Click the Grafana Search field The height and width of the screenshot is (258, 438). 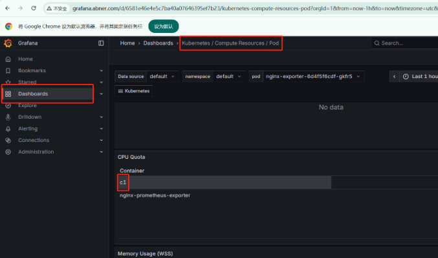(405, 43)
